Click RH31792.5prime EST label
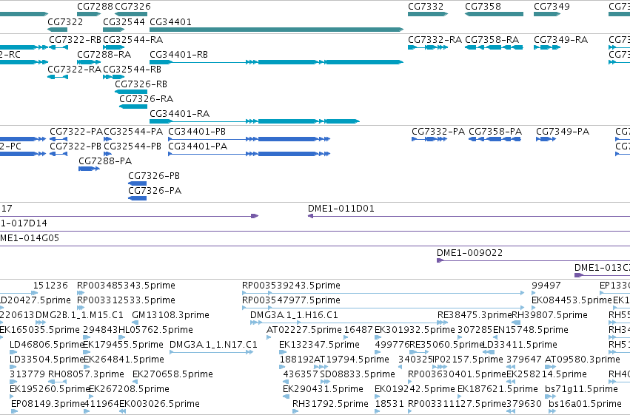This screenshot has width=630, height=415. 330,404
